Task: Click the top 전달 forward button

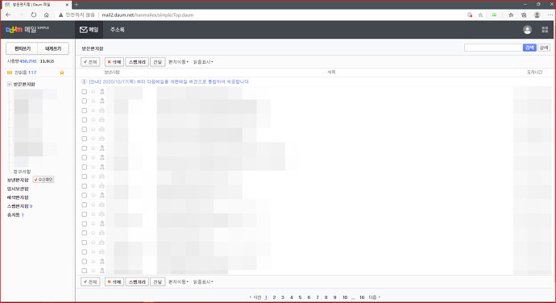Action: pos(157,62)
